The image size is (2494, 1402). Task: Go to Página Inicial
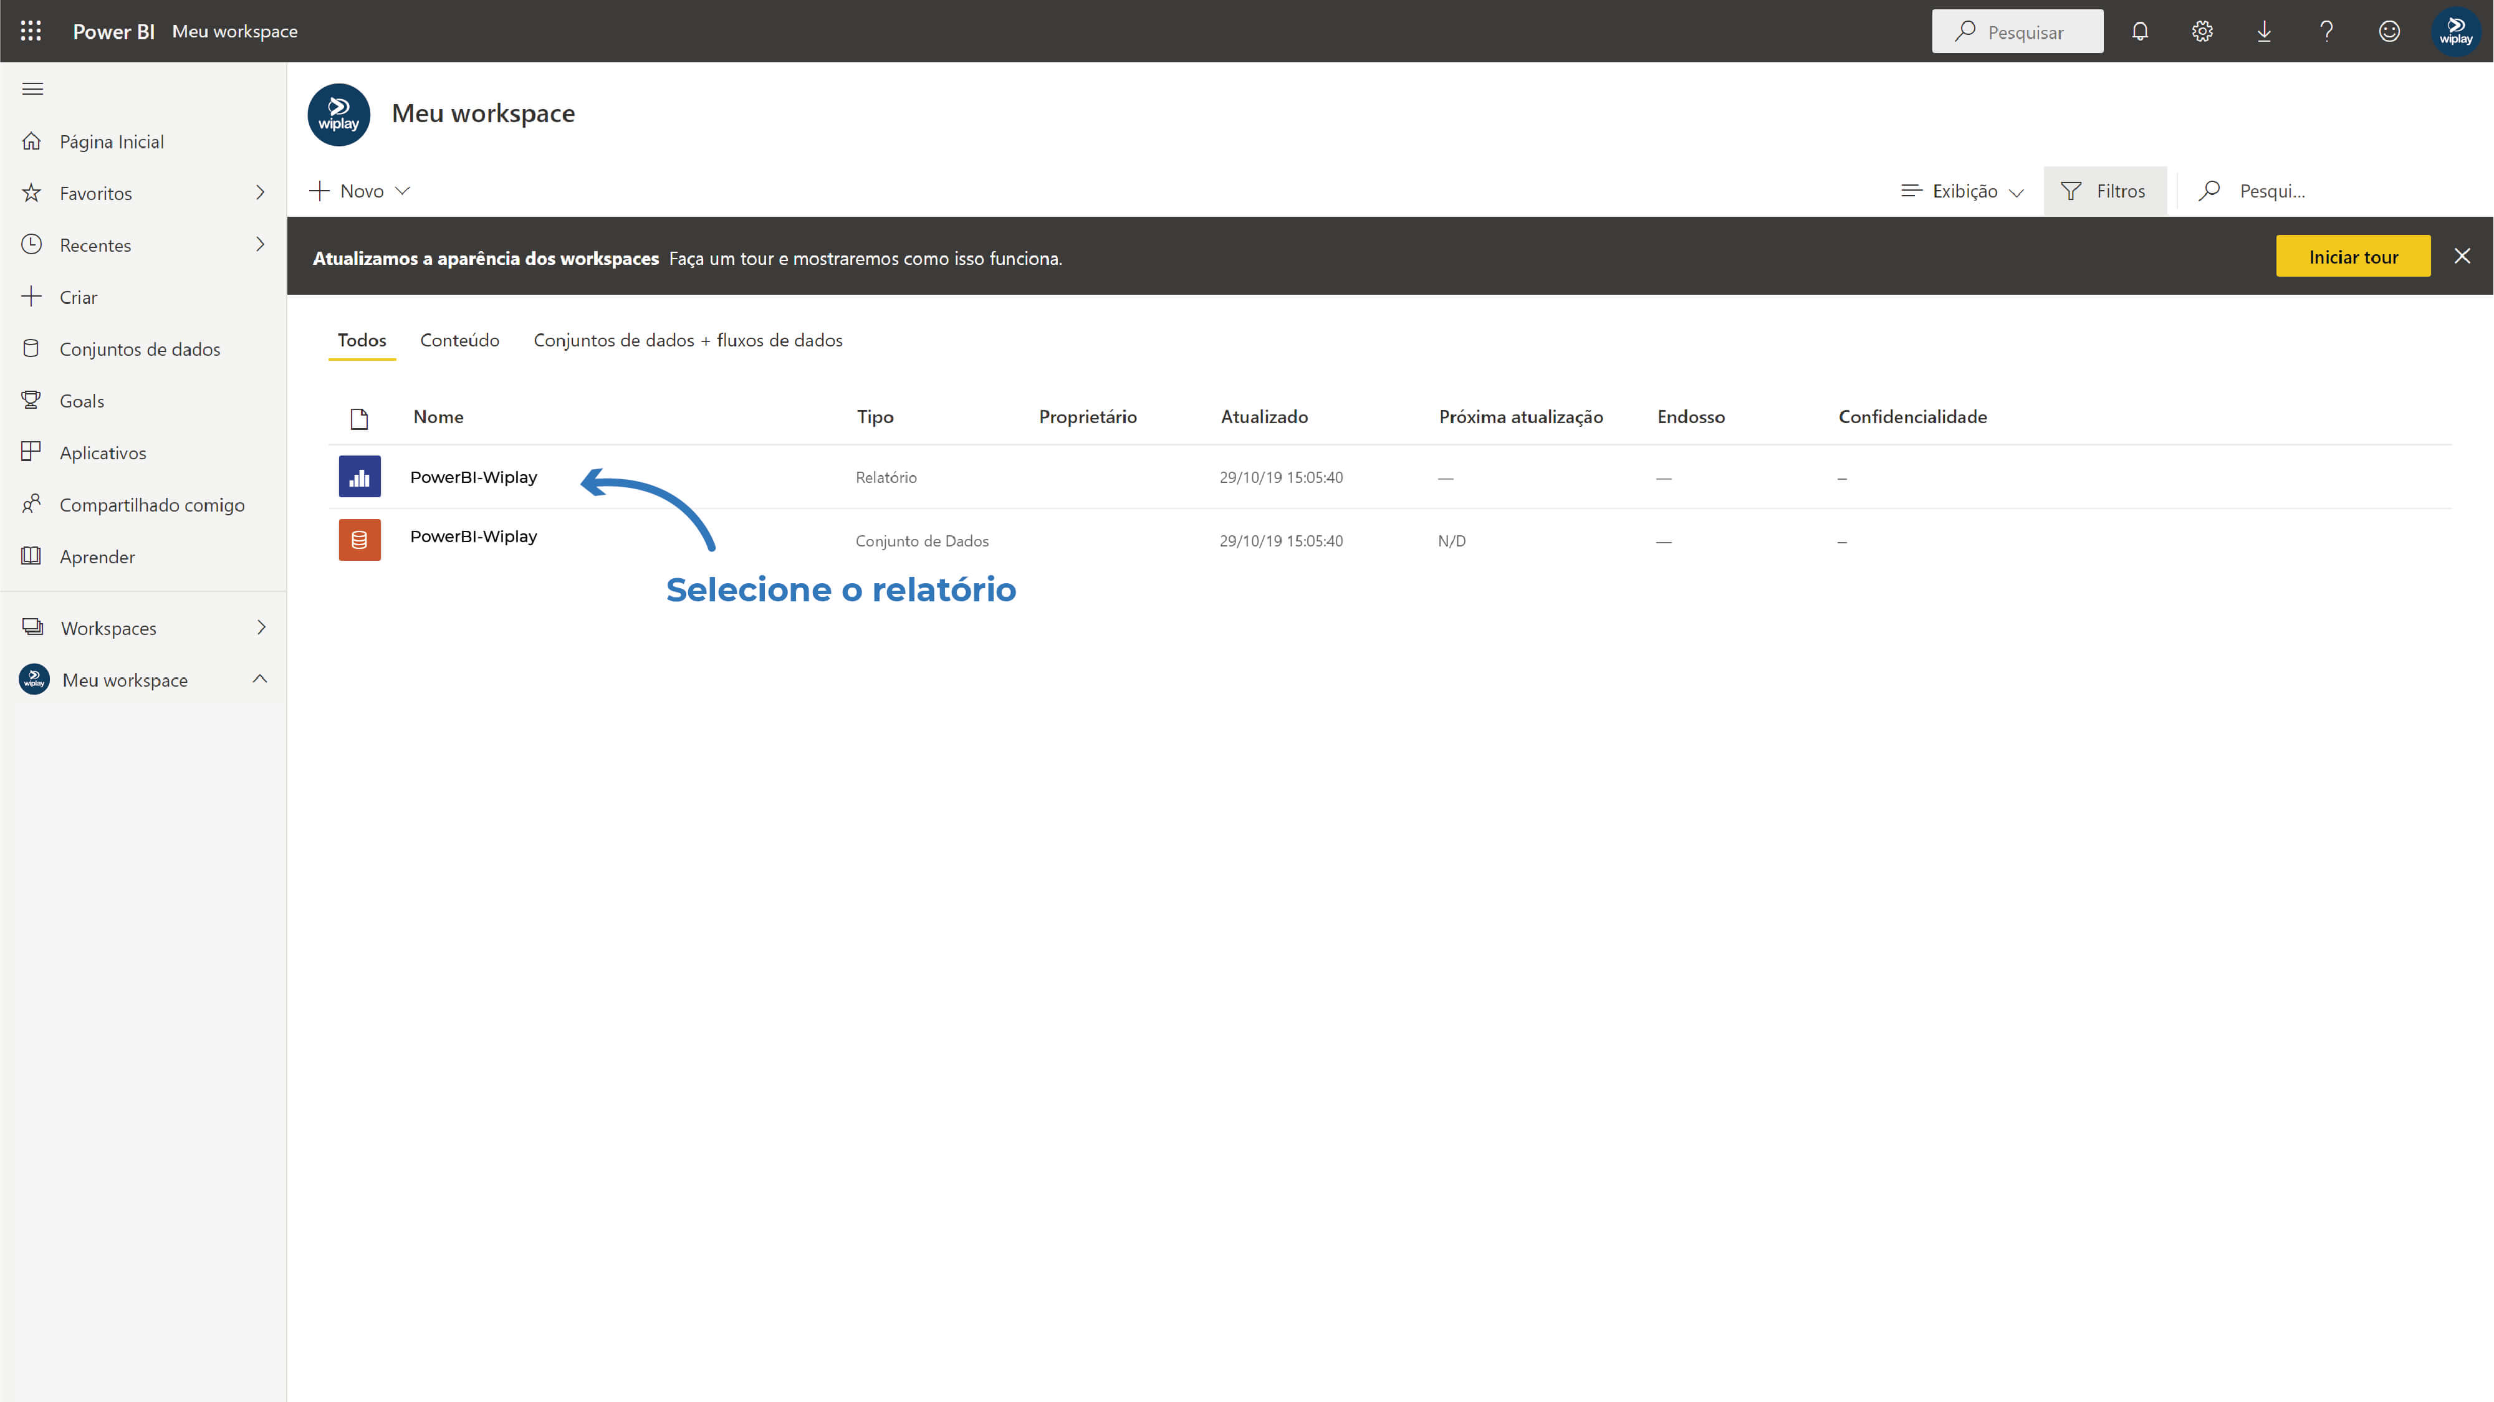point(112,141)
